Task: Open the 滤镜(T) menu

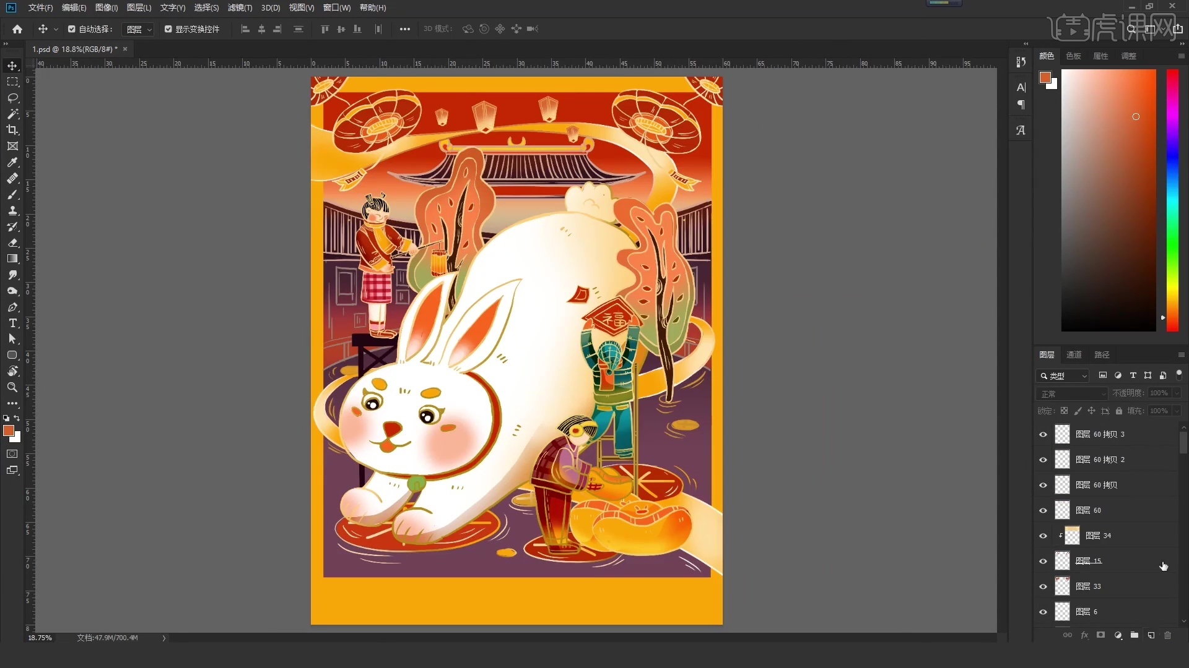Action: point(240,8)
